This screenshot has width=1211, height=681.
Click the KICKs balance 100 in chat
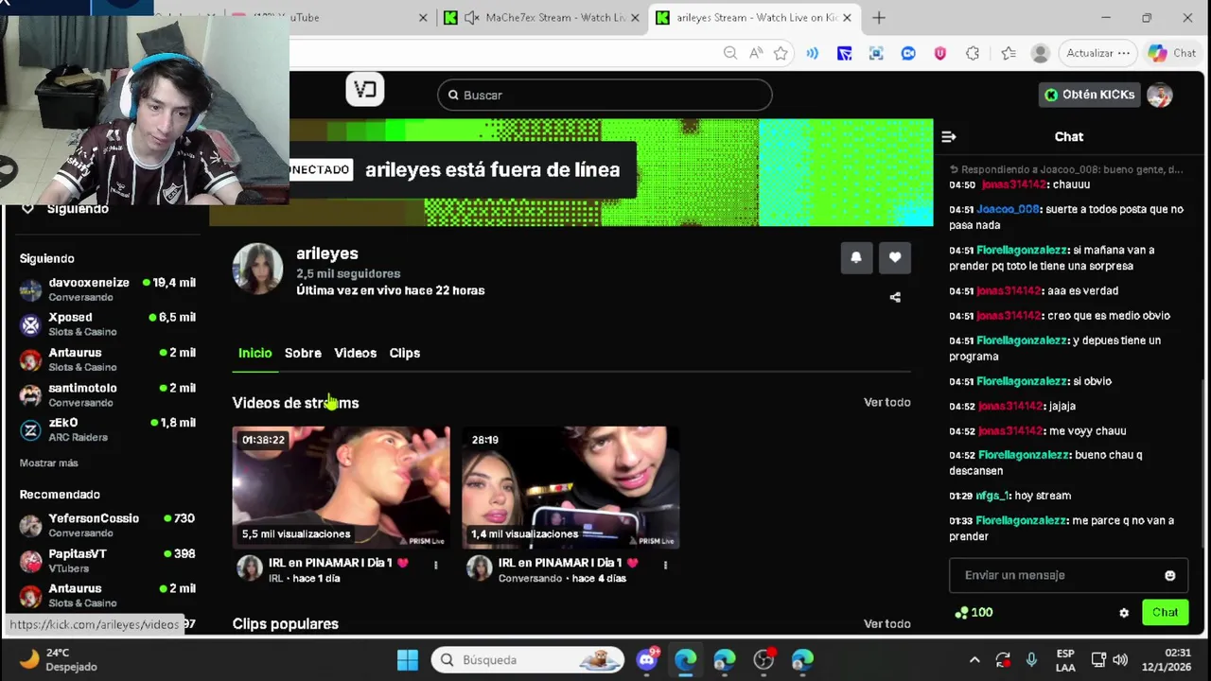974,613
